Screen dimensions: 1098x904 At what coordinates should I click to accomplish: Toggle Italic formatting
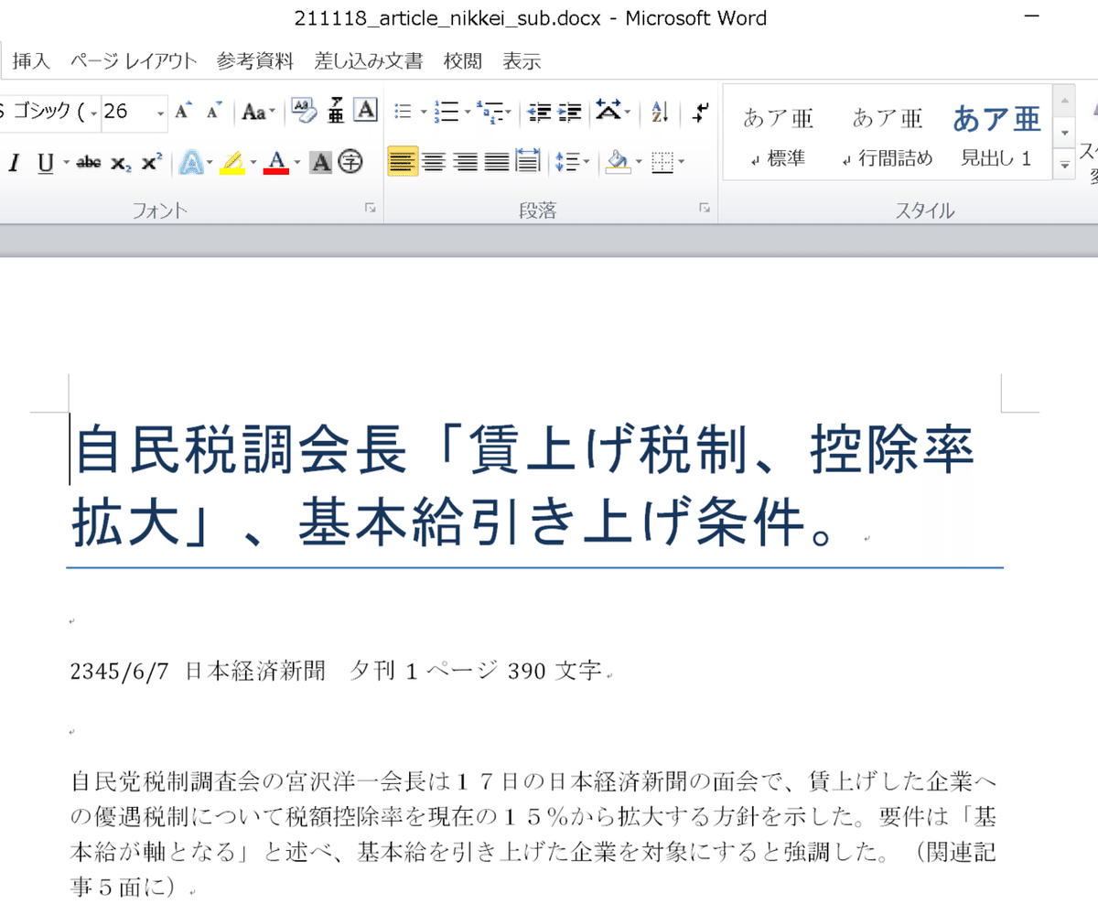[x=13, y=161]
